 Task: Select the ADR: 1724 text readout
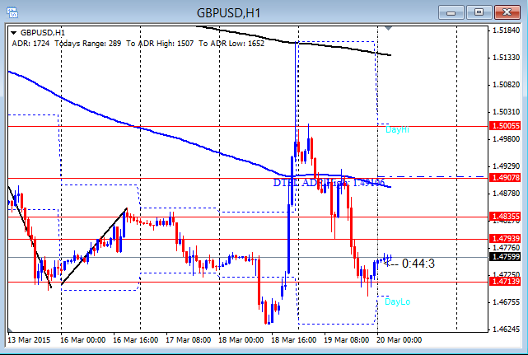[x=30, y=44]
